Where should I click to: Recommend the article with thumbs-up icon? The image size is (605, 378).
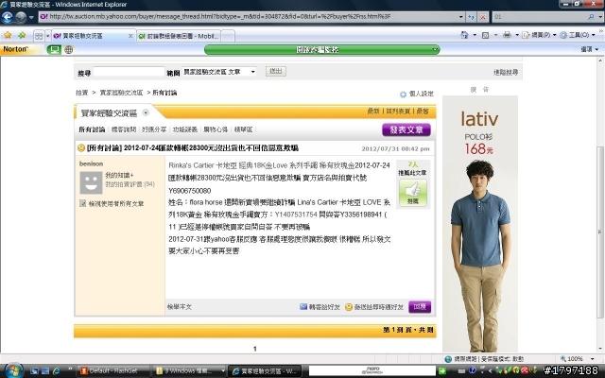click(x=413, y=192)
